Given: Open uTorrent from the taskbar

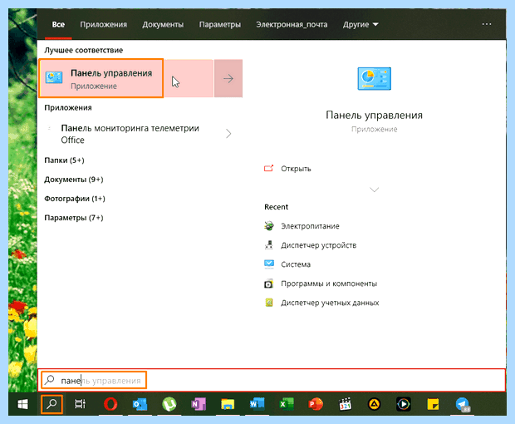Looking at the screenshot, I should pos(169,404).
